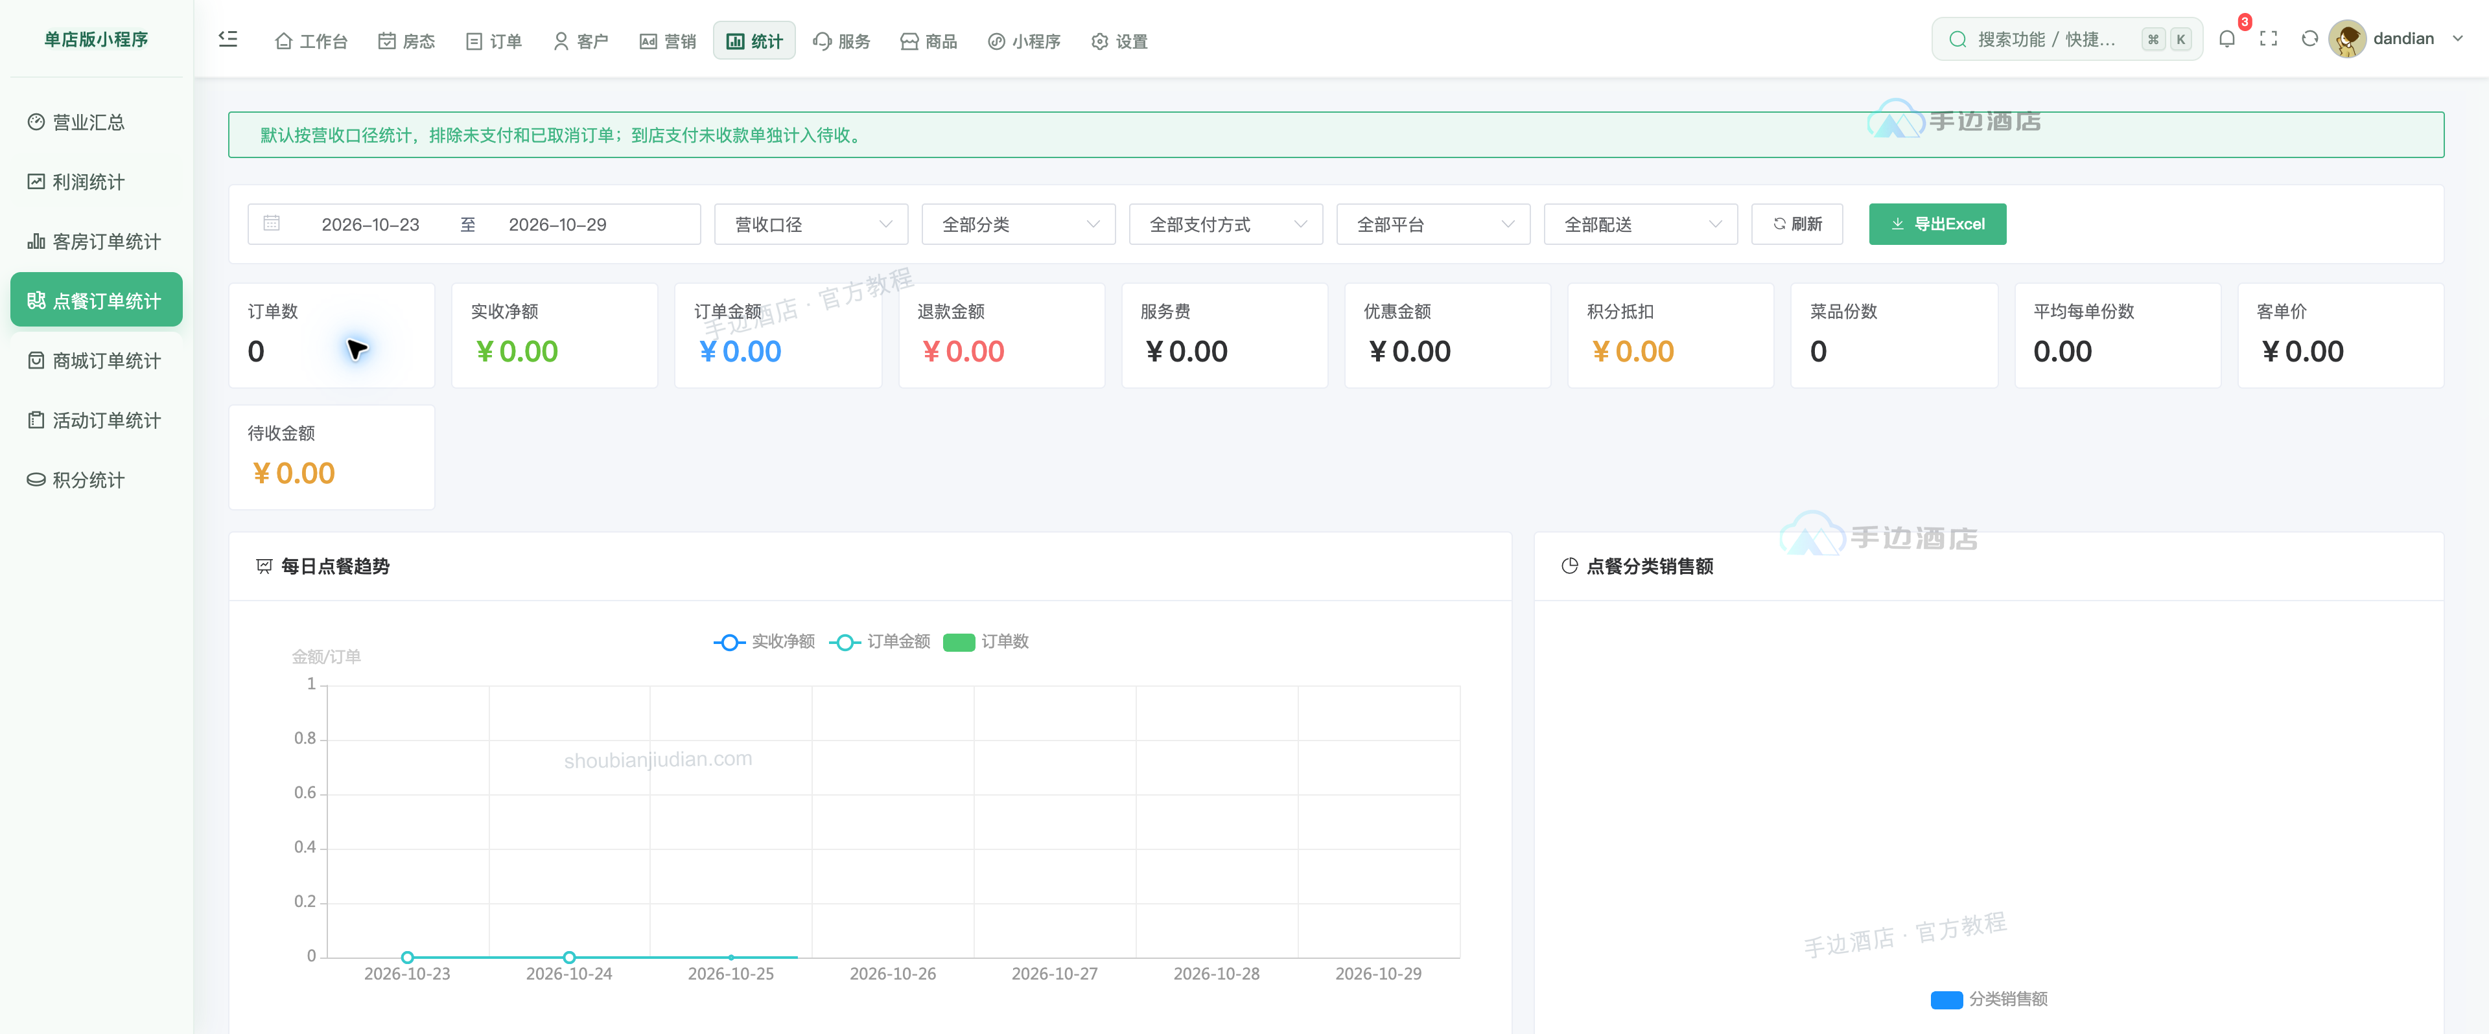Toggle fullscreen mode icon
Screen dimensions: 2489x1034
click(x=2268, y=40)
